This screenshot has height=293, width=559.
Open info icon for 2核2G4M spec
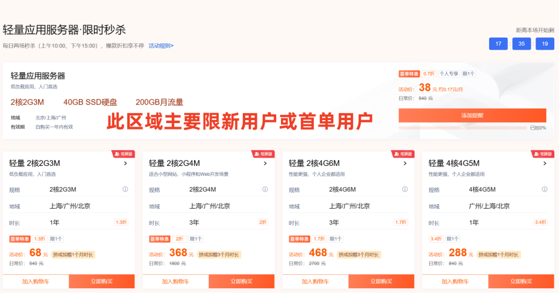265,189
